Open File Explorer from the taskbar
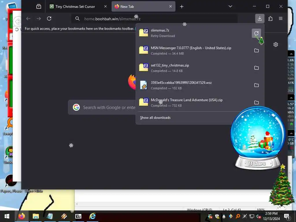 [36, 216]
